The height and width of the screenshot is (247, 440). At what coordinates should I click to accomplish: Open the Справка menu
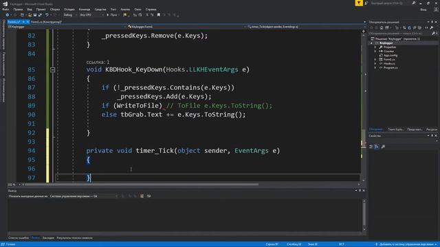pos(151,9)
